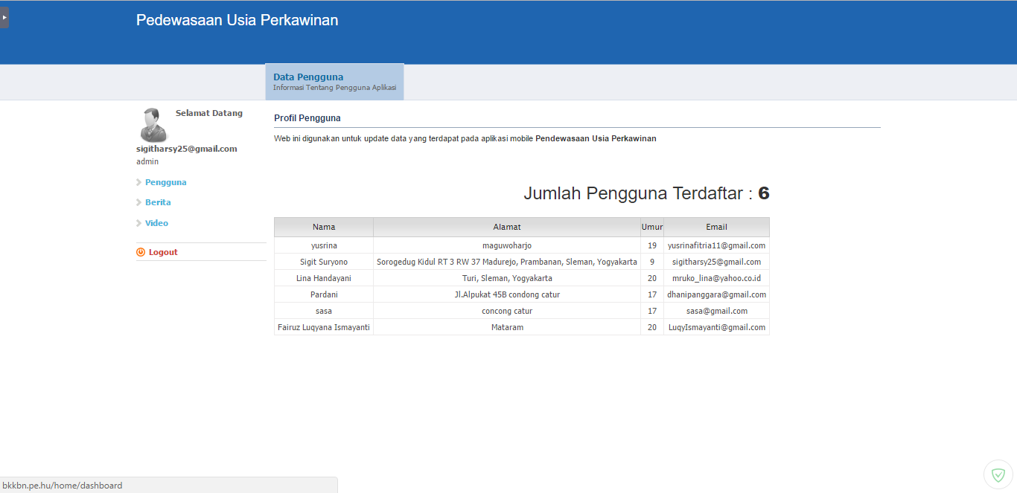Click the Logout link
Image resolution: width=1017 pixels, height=493 pixels.
pos(163,252)
